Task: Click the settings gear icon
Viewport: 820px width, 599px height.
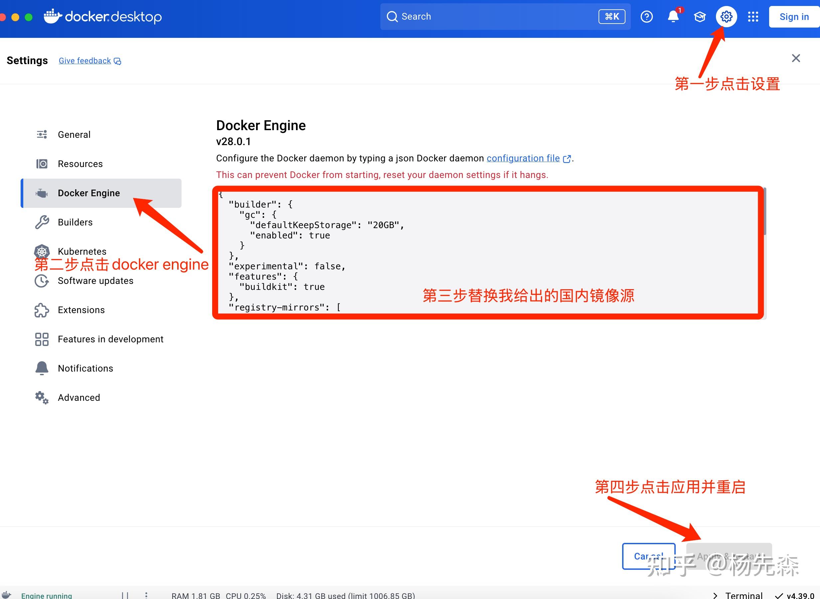Action: [726, 16]
